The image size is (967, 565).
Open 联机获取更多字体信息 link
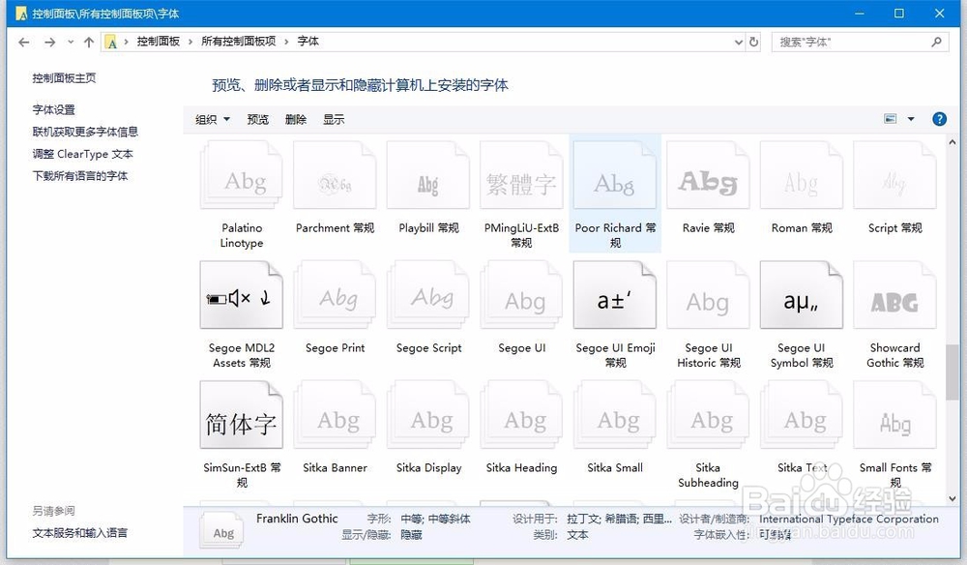pyautogui.click(x=85, y=132)
